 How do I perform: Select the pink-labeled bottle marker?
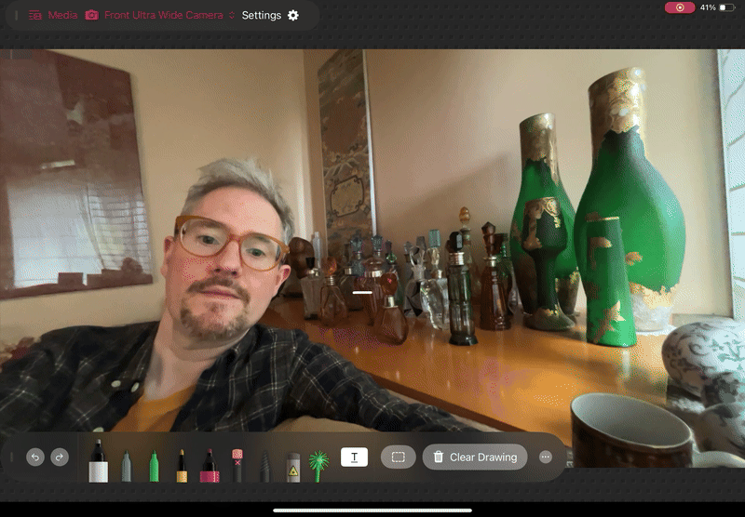pos(210,465)
